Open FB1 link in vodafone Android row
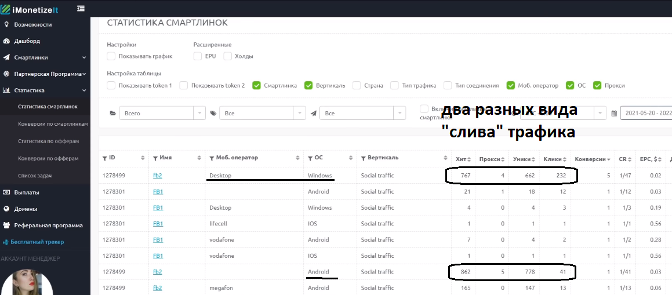The image size is (672, 295). tap(158, 240)
